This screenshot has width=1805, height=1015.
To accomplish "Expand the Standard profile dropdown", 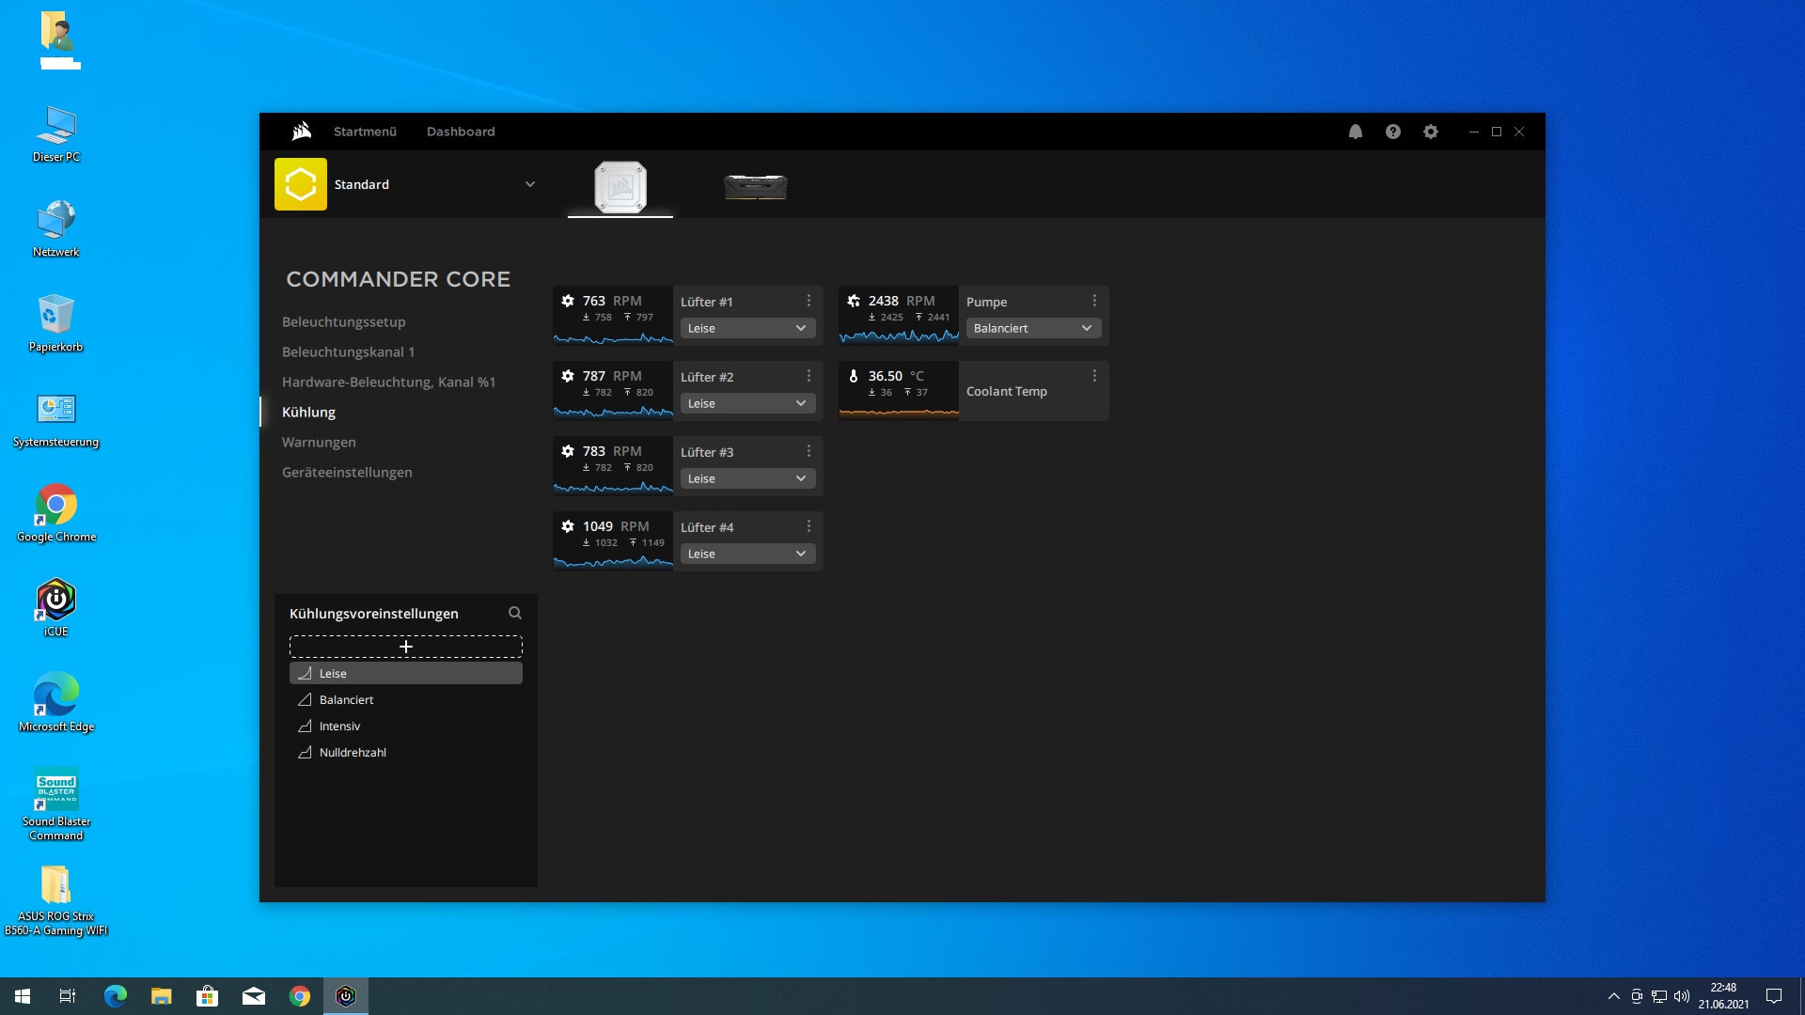I will click(529, 184).
